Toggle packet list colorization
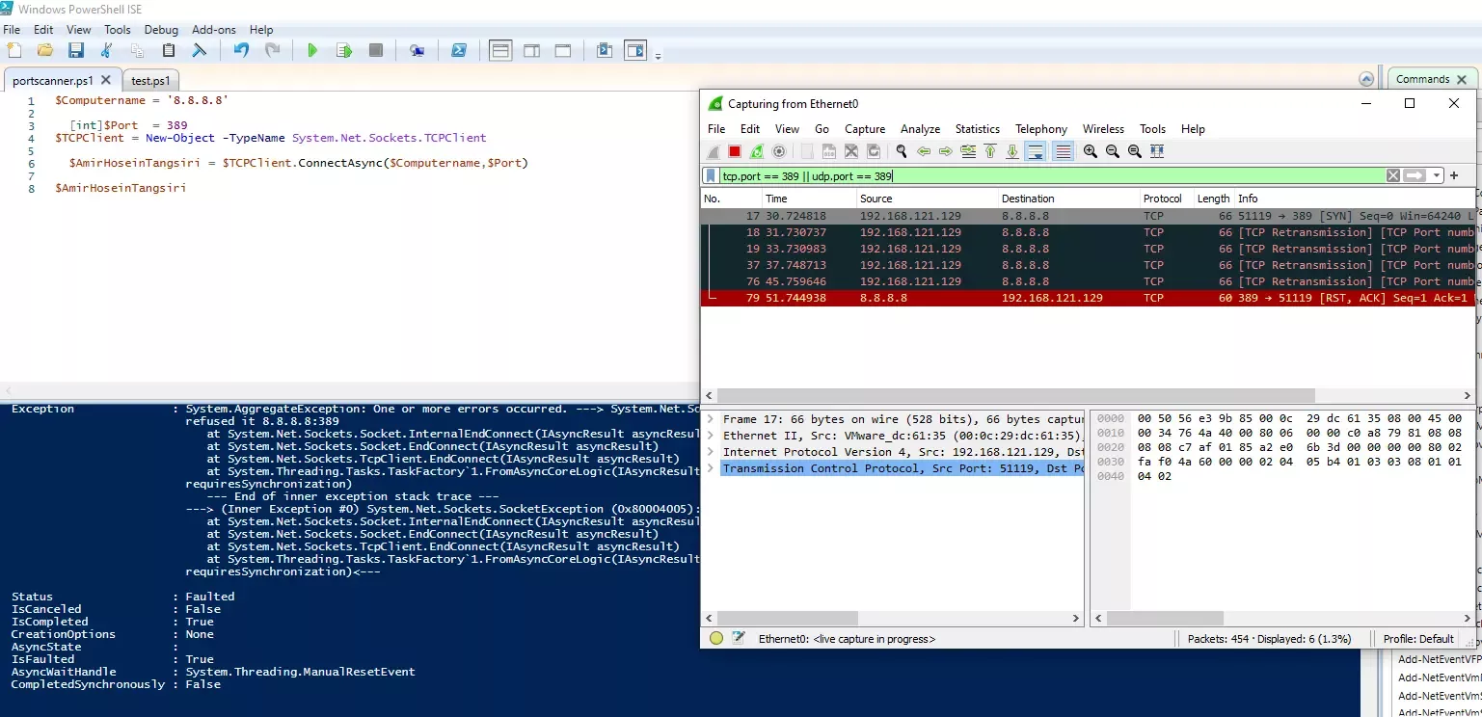 (x=1063, y=151)
